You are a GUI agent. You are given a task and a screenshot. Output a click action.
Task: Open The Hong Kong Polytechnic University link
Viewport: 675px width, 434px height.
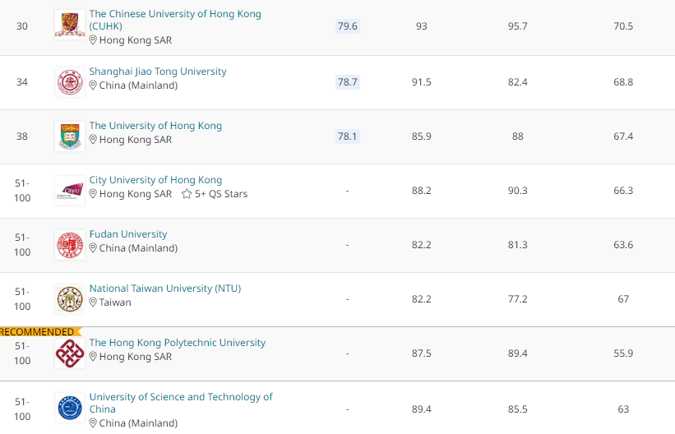tap(177, 343)
